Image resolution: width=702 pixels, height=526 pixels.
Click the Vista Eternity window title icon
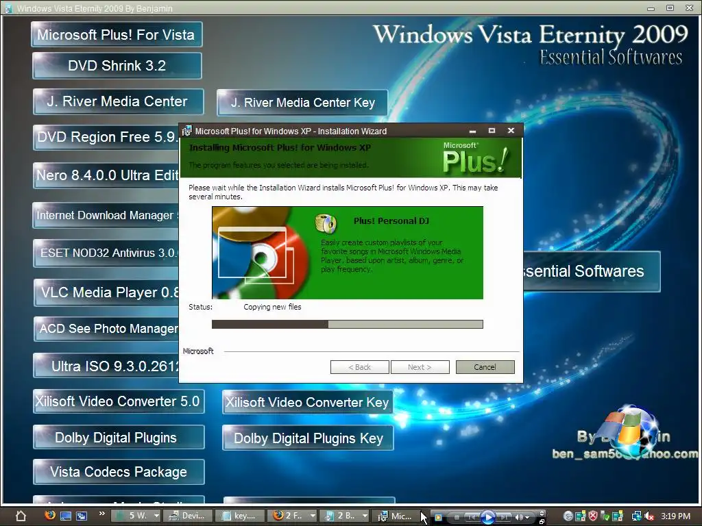[x=8, y=8]
